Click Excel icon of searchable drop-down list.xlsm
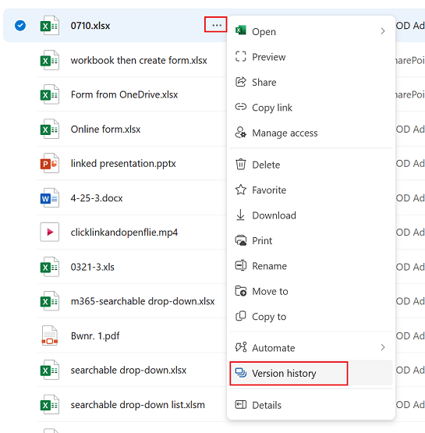This screenshot has width=425, height=433. [x=50, y=405]
